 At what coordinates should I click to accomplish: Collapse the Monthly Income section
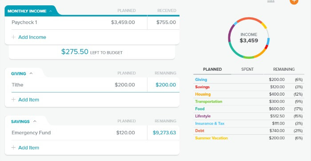click(x=51, y=11)
